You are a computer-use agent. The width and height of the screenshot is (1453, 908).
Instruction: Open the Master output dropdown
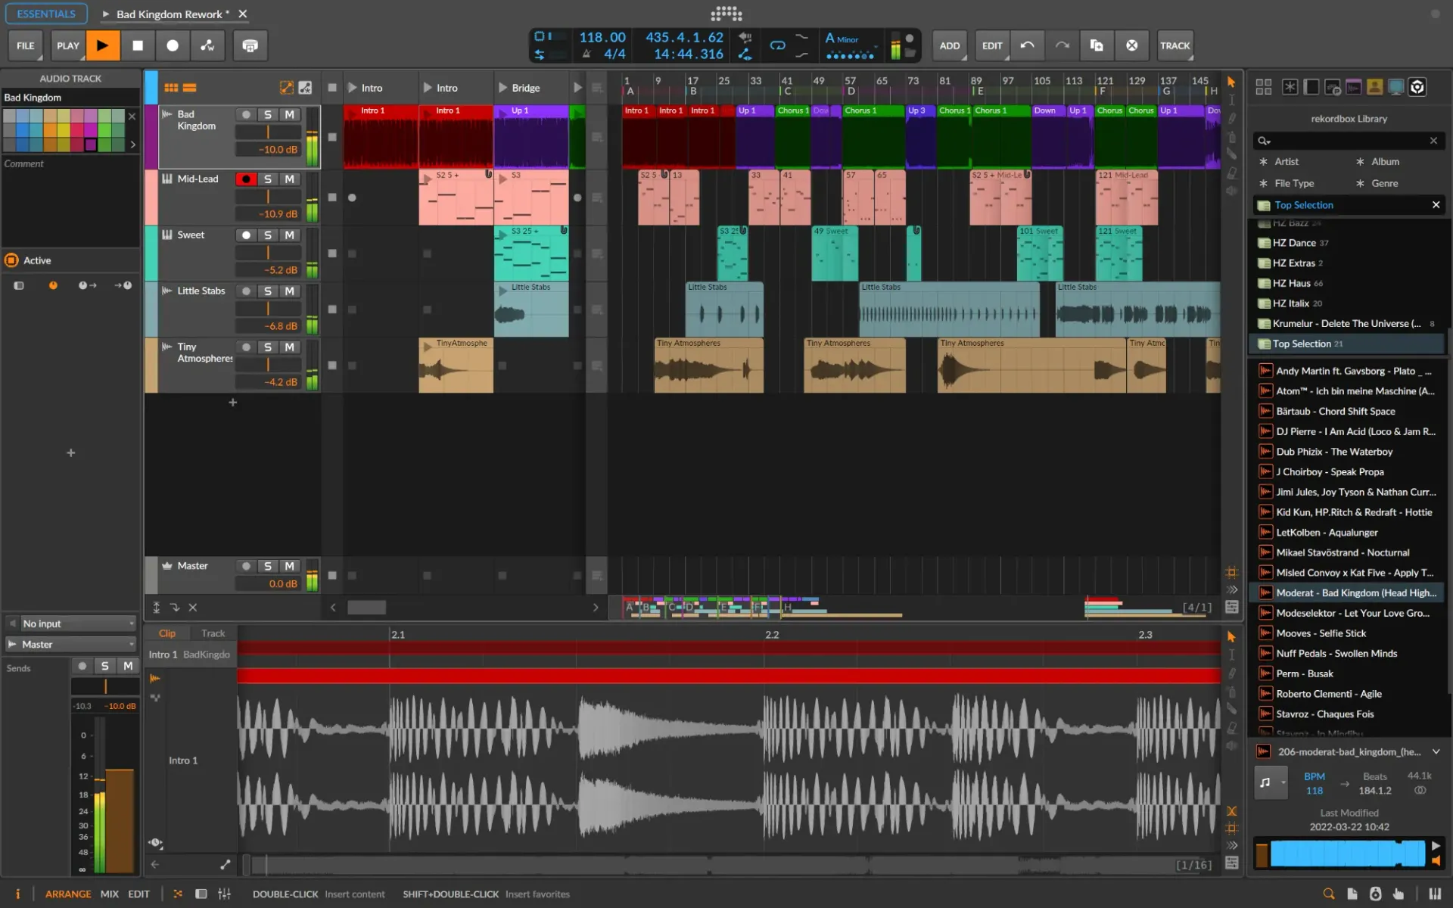pos(73,644)
